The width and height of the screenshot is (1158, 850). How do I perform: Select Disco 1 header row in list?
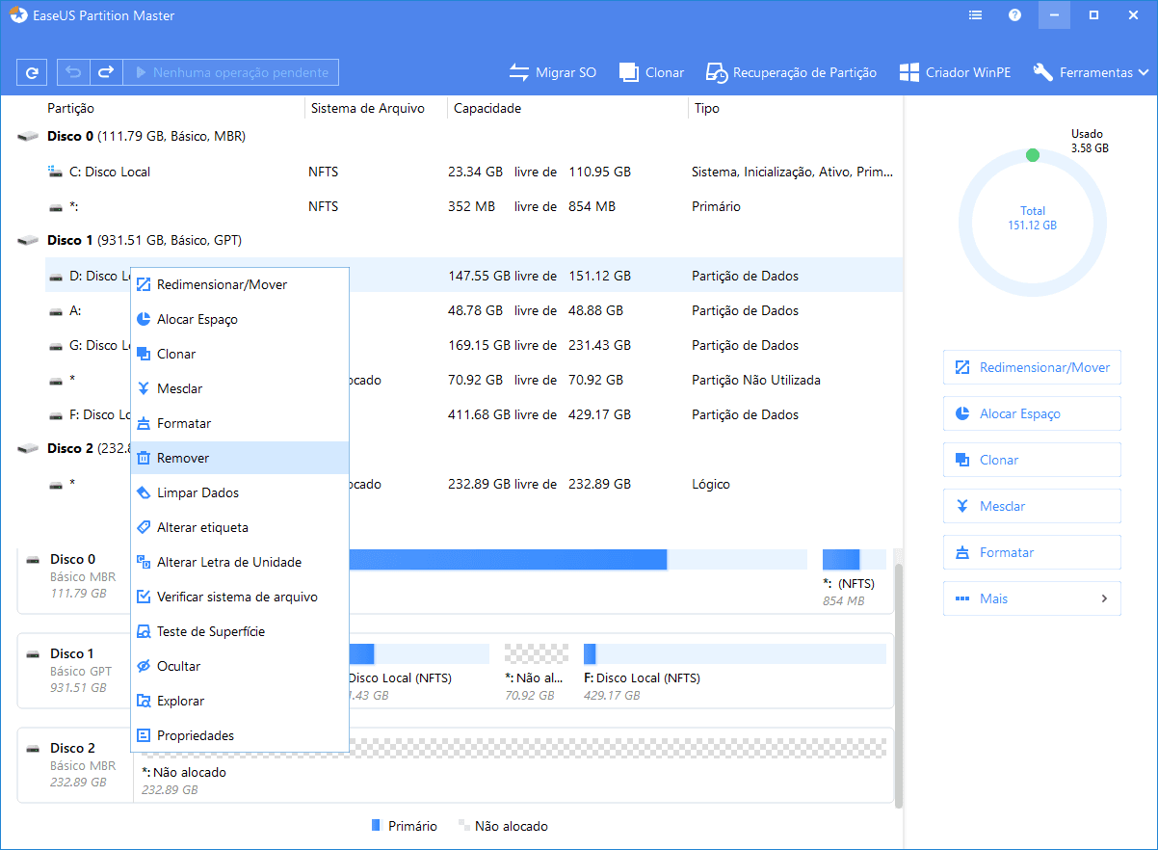point(459,240)
